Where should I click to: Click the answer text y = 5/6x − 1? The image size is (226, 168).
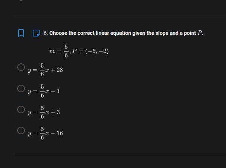click(44, 91)
